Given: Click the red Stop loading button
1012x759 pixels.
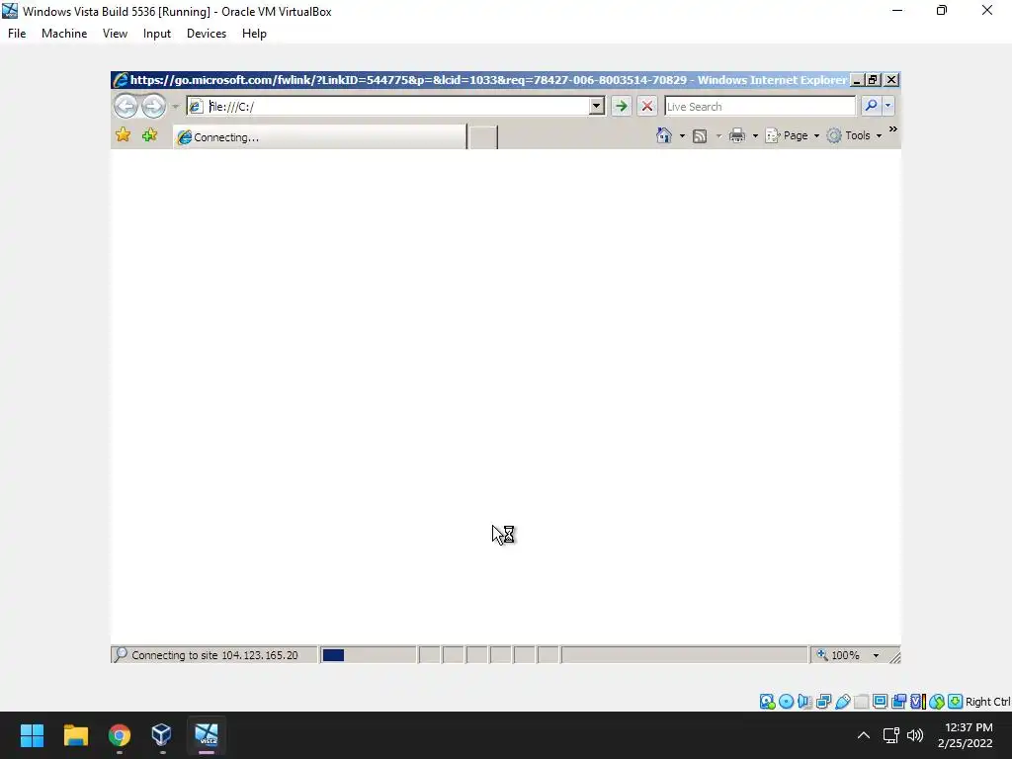Looking at the screenshot, I should [647, 106].
